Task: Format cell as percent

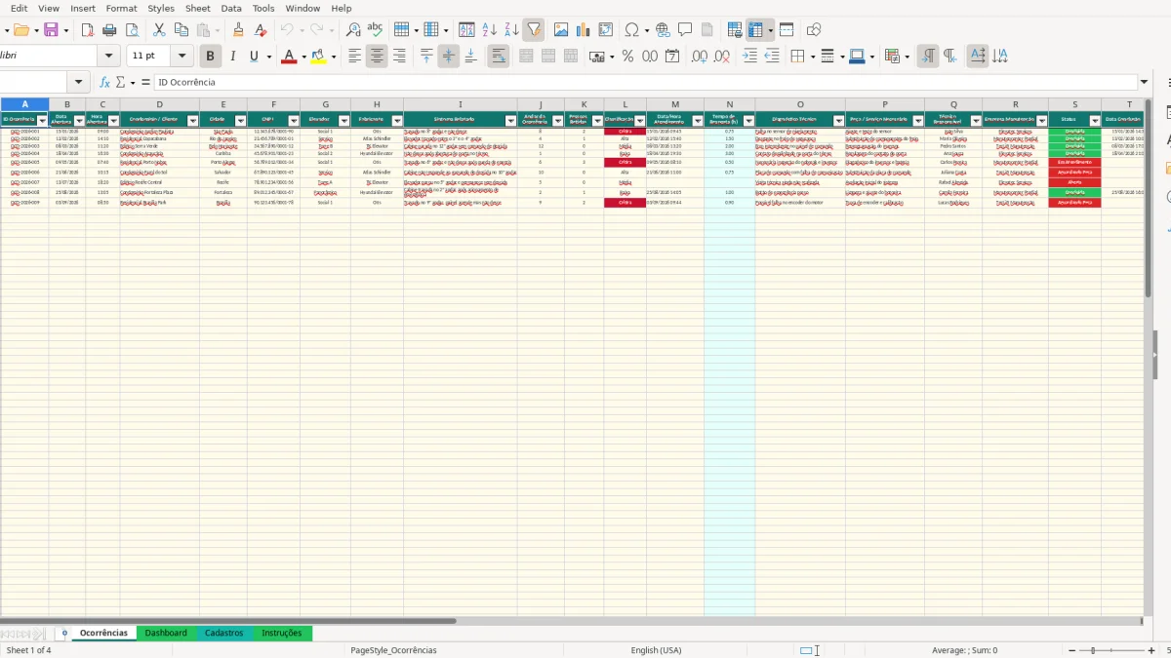Action: point(627,57)
